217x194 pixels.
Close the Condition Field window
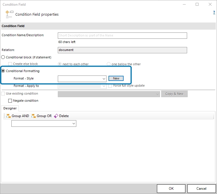[210, 5]
